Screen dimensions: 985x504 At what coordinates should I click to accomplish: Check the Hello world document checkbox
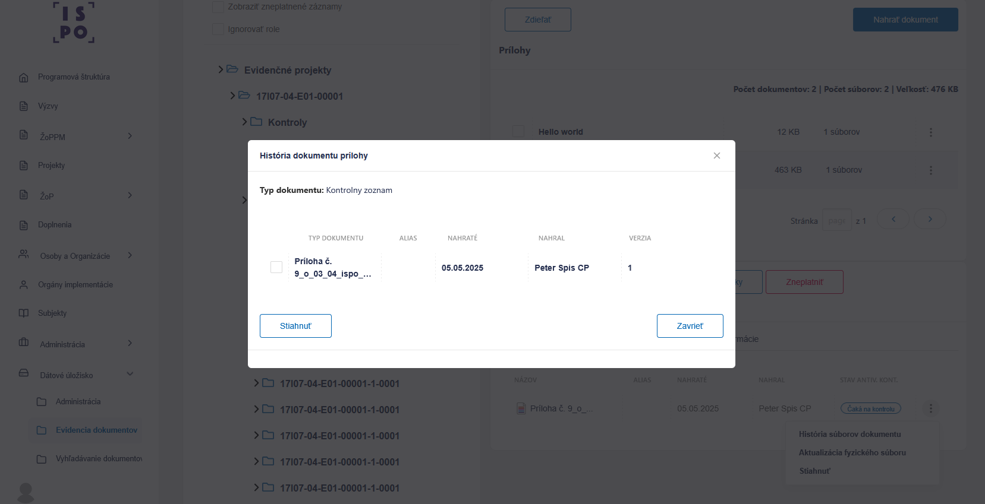click(x=518, y=131)
